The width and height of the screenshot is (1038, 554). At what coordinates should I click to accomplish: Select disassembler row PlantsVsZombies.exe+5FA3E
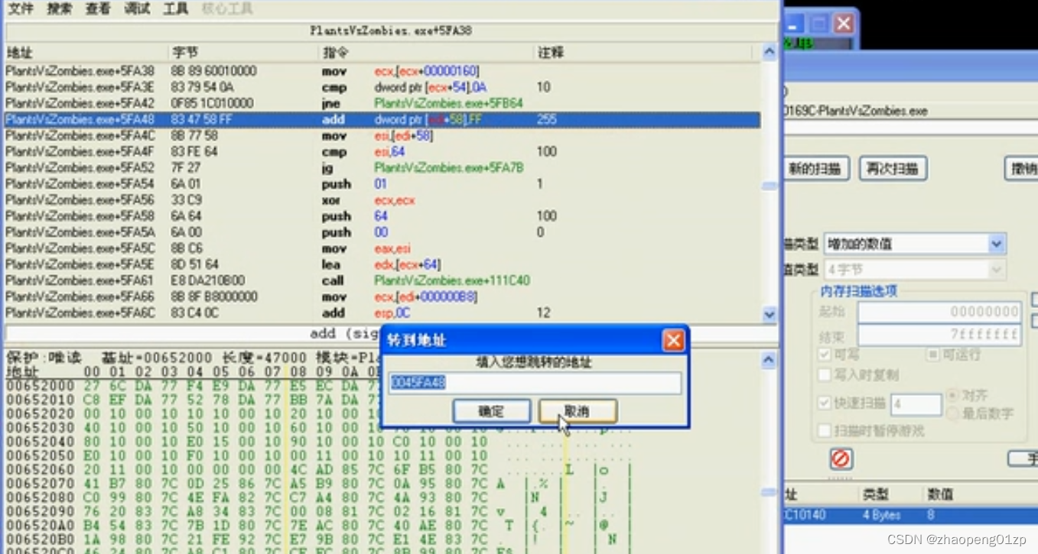[x=382, y=87]
